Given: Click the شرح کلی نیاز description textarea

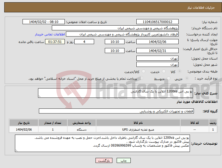Looking at the screenshot, I should pos(116,93).
